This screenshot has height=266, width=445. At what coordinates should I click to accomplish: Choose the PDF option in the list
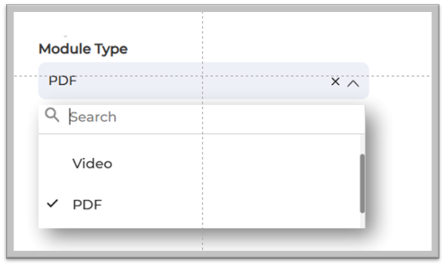pos(87,204)
